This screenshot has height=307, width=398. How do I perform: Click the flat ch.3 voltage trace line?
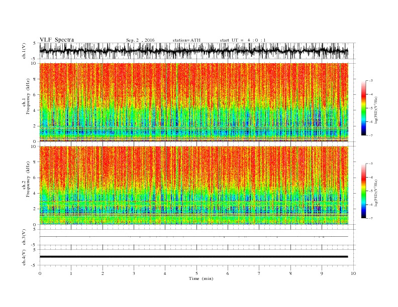tap(193, 237)
